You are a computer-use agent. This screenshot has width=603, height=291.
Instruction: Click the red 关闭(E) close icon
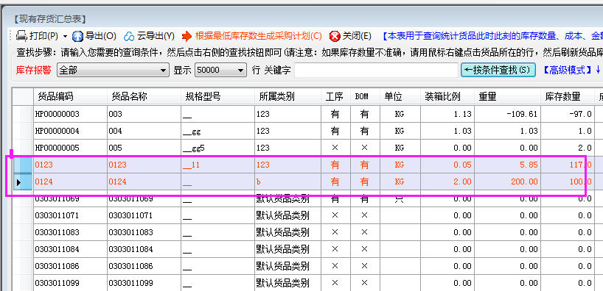coord(335,37)
